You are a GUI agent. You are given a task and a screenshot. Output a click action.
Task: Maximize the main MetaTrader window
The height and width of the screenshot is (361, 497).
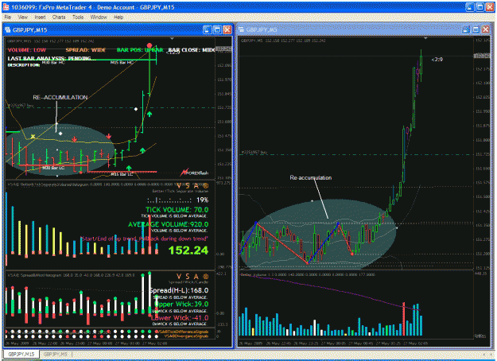tap(480, 7)
